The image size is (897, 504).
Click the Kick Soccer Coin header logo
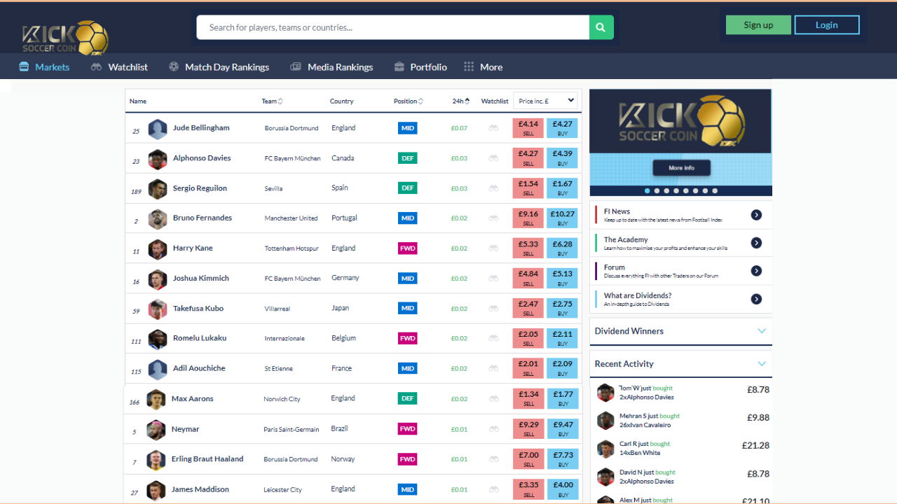65,38
